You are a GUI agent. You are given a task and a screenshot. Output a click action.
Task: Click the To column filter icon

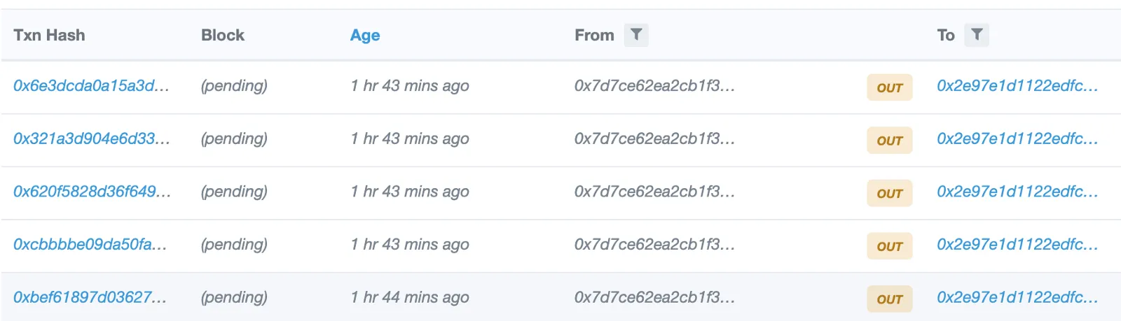pos(977,35)
